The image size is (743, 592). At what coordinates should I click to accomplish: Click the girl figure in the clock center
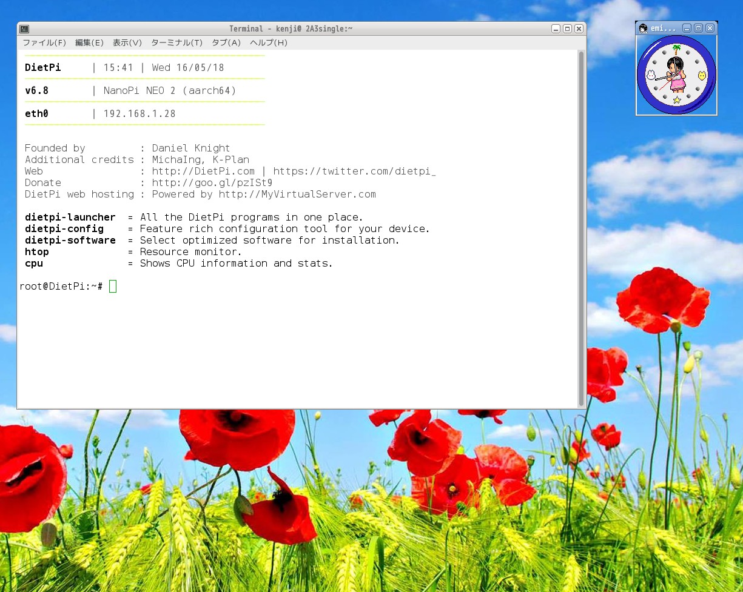674,74
